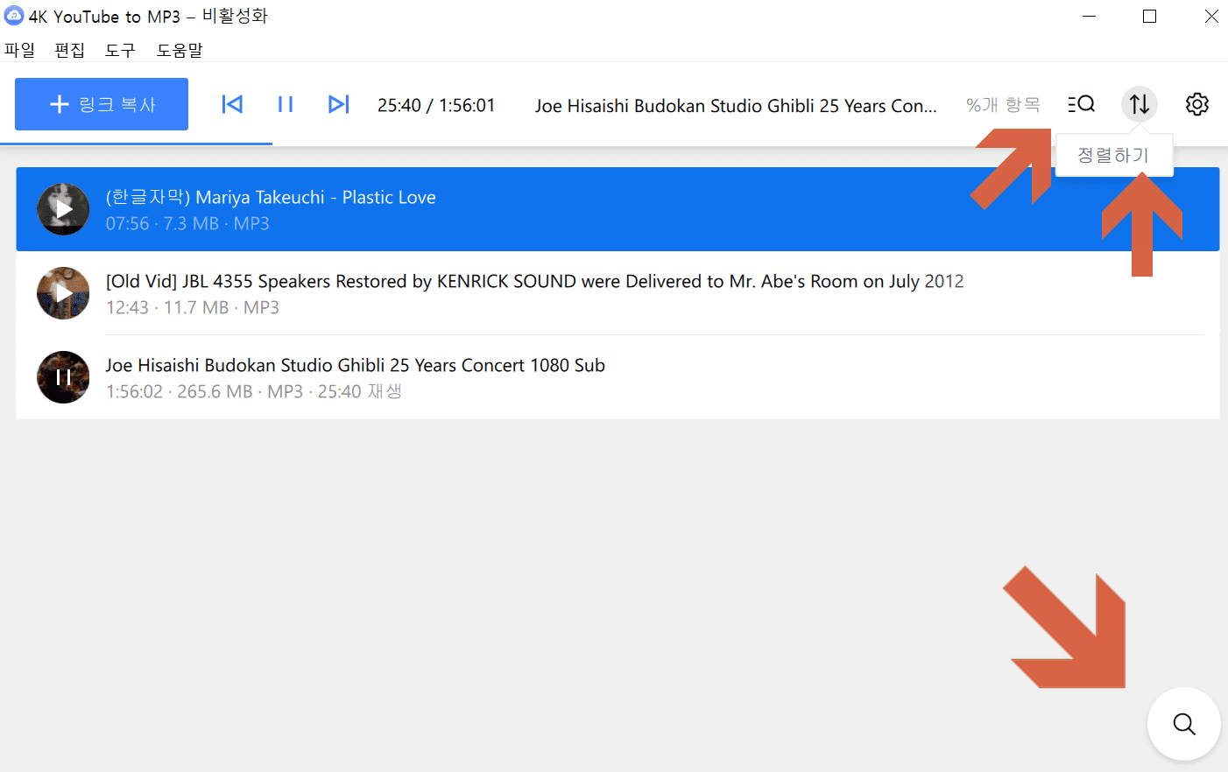This screenshot has height=772, width=1228.
Task: Pause the Joe Hisaishi Budokan track thumbnail
Action: point(63,377)
